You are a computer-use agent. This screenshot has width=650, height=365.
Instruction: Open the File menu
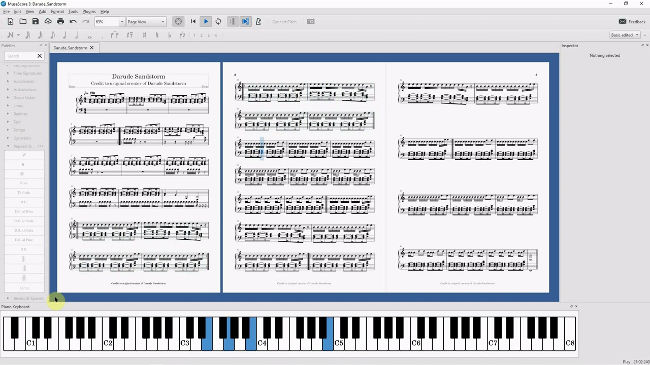click(x=7, y=11)
